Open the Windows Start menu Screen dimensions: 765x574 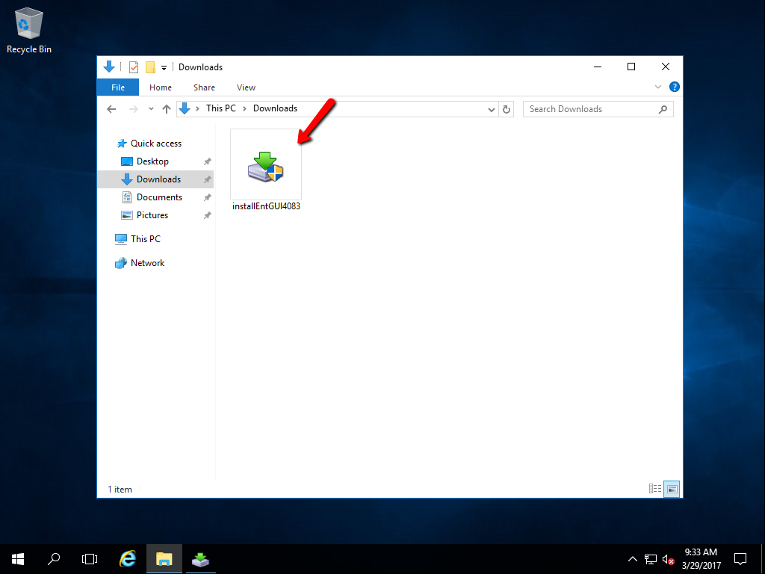click(18, 559)
